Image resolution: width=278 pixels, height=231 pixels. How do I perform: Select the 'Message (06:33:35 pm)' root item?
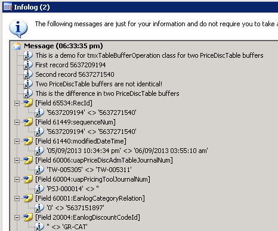click(x=63, y=46)
